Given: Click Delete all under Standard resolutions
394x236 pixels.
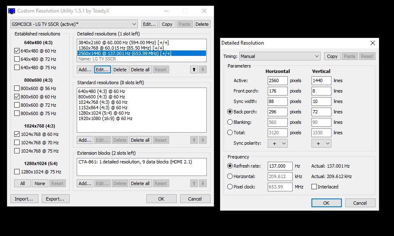Looking at the screenshot, I should click(x=140, y=140).
